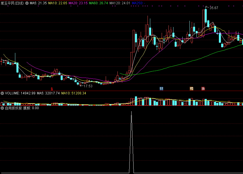The height and width of the screenshot is (174, 243).
Task: Click the MA250 label
Action: pyautogui.click(x=138, y=3)
